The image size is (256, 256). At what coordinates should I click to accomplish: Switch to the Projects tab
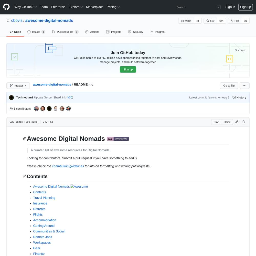coord(114,32)
